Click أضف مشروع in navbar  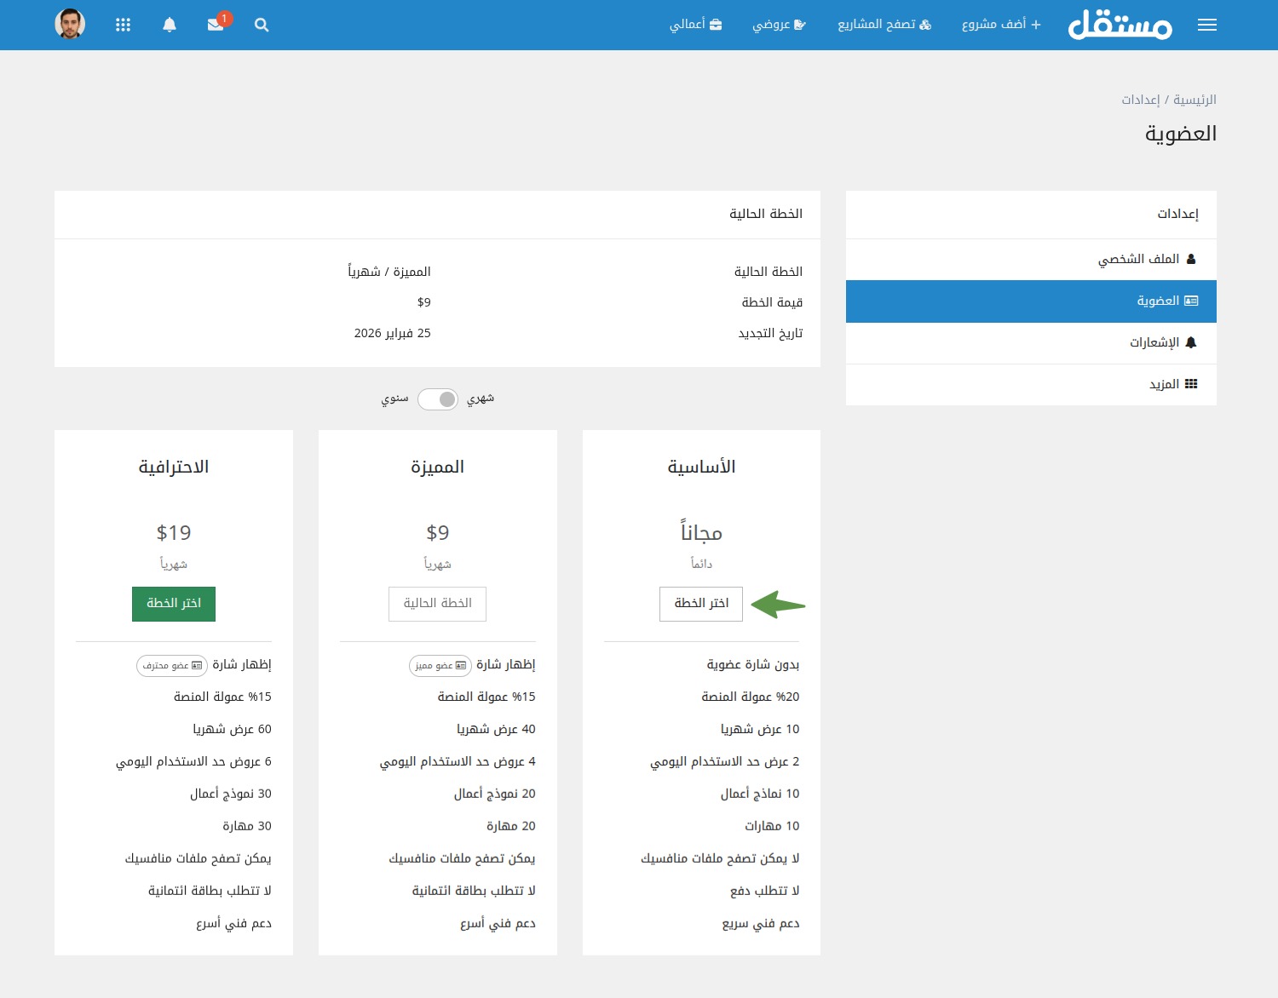click(x=1001, y=25)
